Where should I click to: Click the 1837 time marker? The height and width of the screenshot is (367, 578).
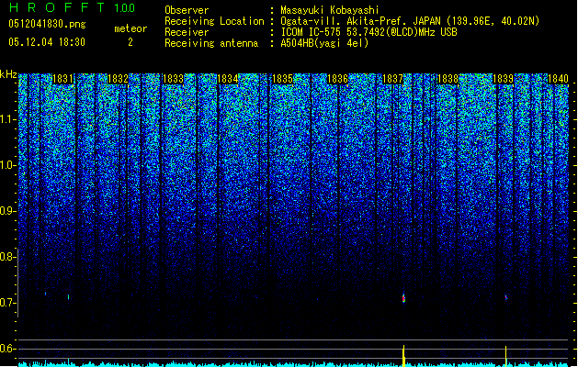pos(393,79)
